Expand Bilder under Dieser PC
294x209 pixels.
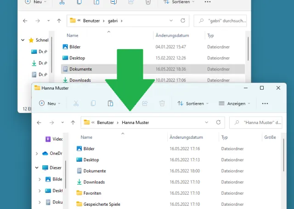pos(40,180)
